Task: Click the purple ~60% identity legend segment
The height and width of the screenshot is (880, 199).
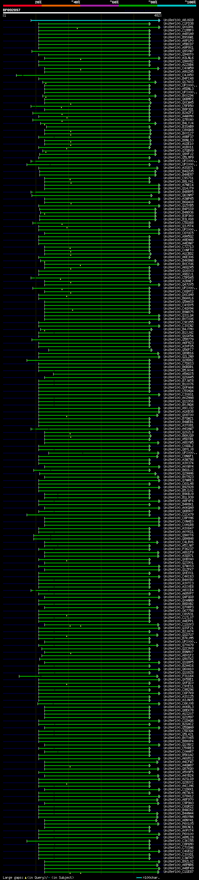Action: pyautogui.click(x=100, y=6)
